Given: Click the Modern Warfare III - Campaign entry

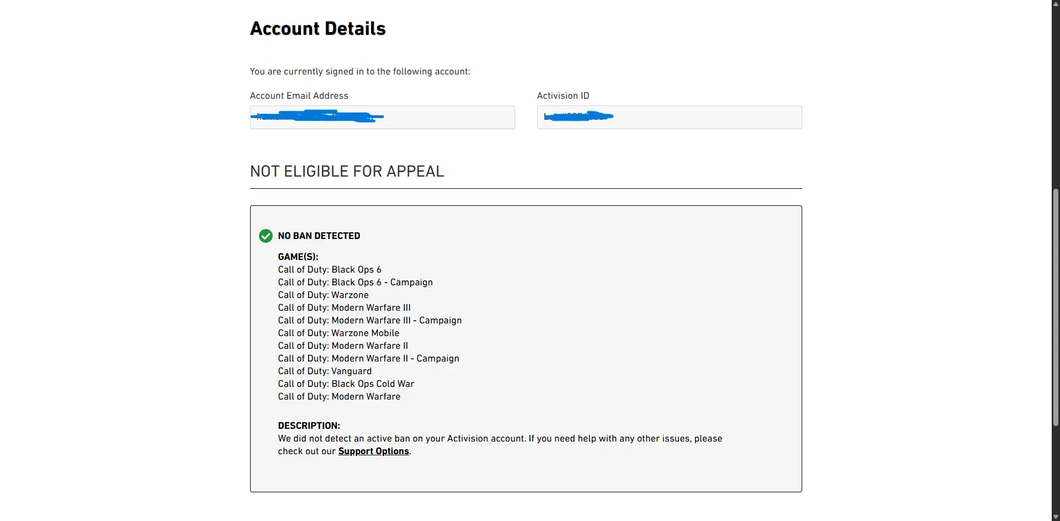Looking at the screenshot, I should [x=369, y=321].
